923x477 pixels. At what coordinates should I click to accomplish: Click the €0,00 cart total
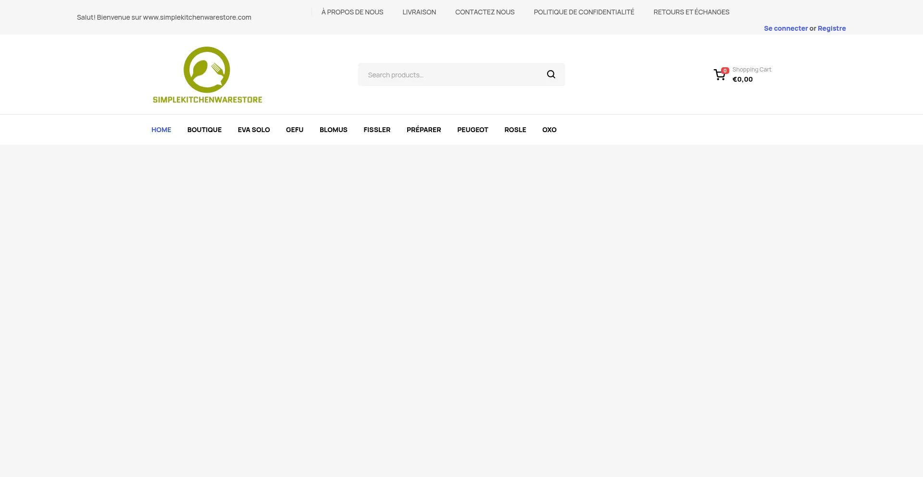pos(743,79)
